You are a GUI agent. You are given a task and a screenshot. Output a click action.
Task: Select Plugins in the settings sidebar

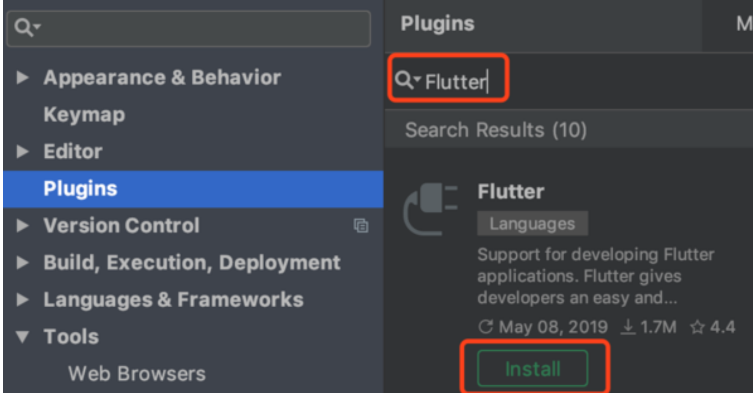pyautogui.click(x=81, y=188)
